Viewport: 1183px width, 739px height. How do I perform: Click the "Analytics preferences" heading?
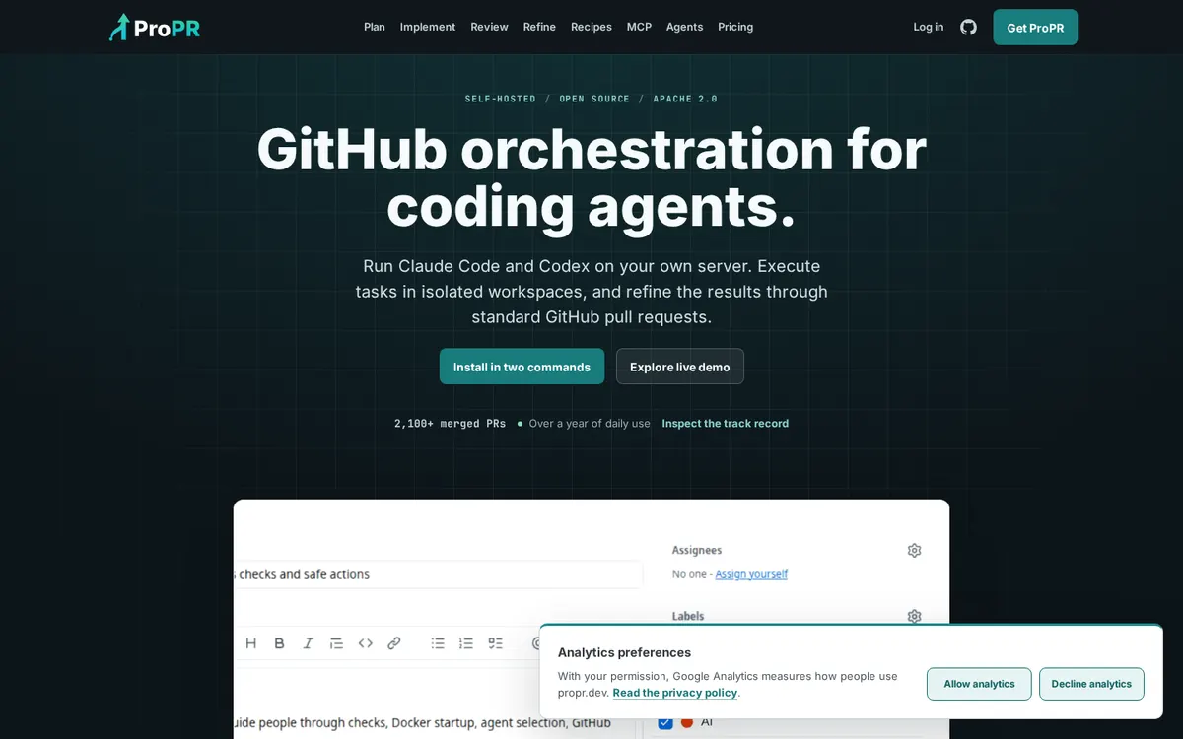click(x=624, y=652)
